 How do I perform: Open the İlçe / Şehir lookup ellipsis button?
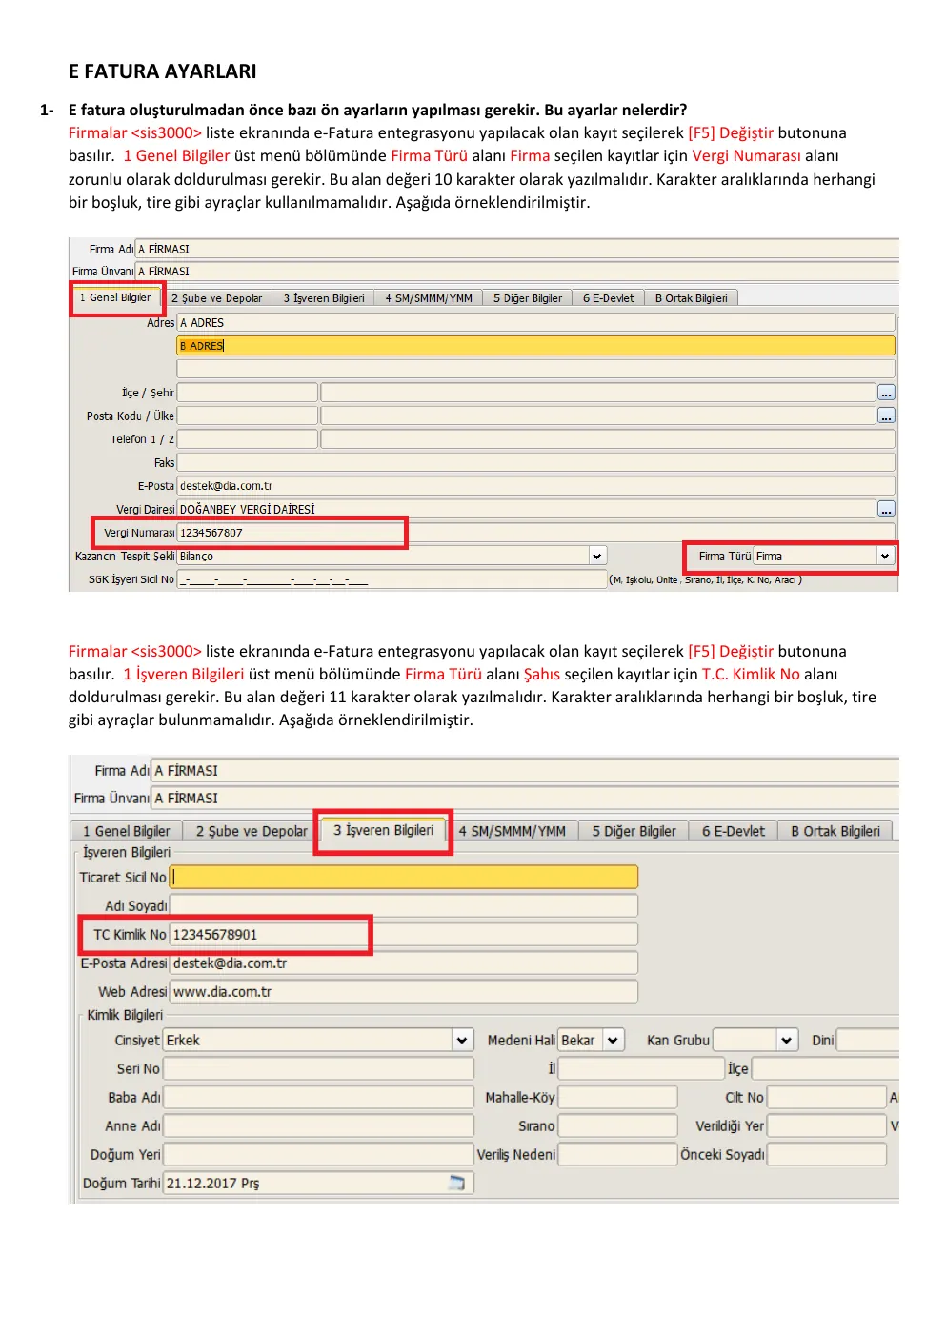click(886, 393)
